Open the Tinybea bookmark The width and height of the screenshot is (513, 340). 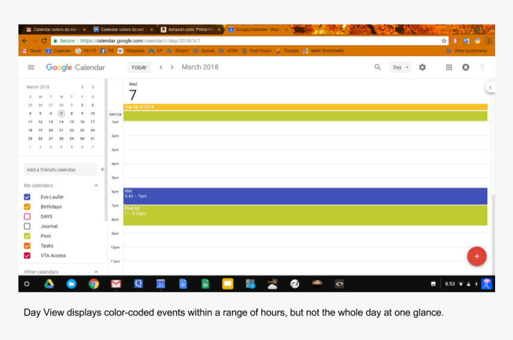click(287, 51)
